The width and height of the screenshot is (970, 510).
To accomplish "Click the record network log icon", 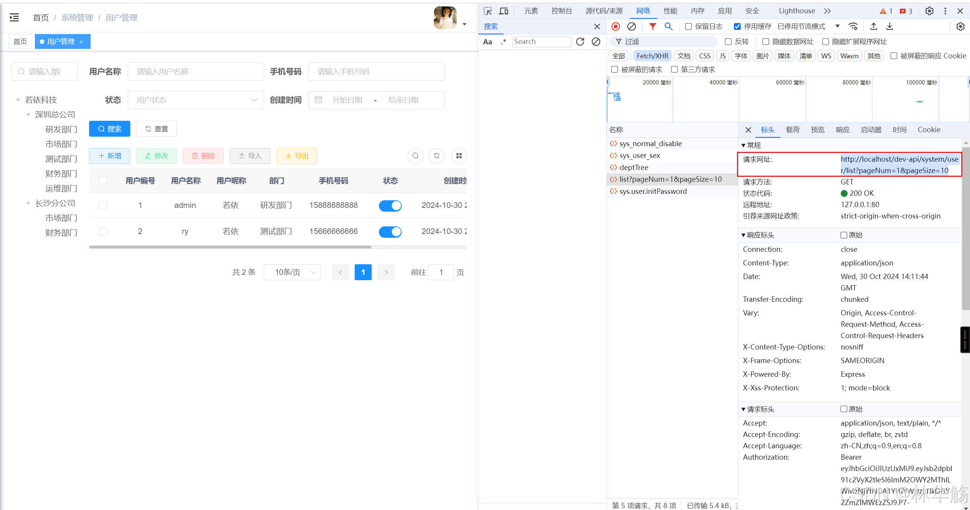I will click(616, 27).
